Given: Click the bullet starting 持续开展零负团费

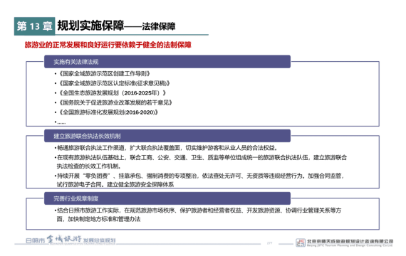Looking at the screenshot, I should click(199, 180).
